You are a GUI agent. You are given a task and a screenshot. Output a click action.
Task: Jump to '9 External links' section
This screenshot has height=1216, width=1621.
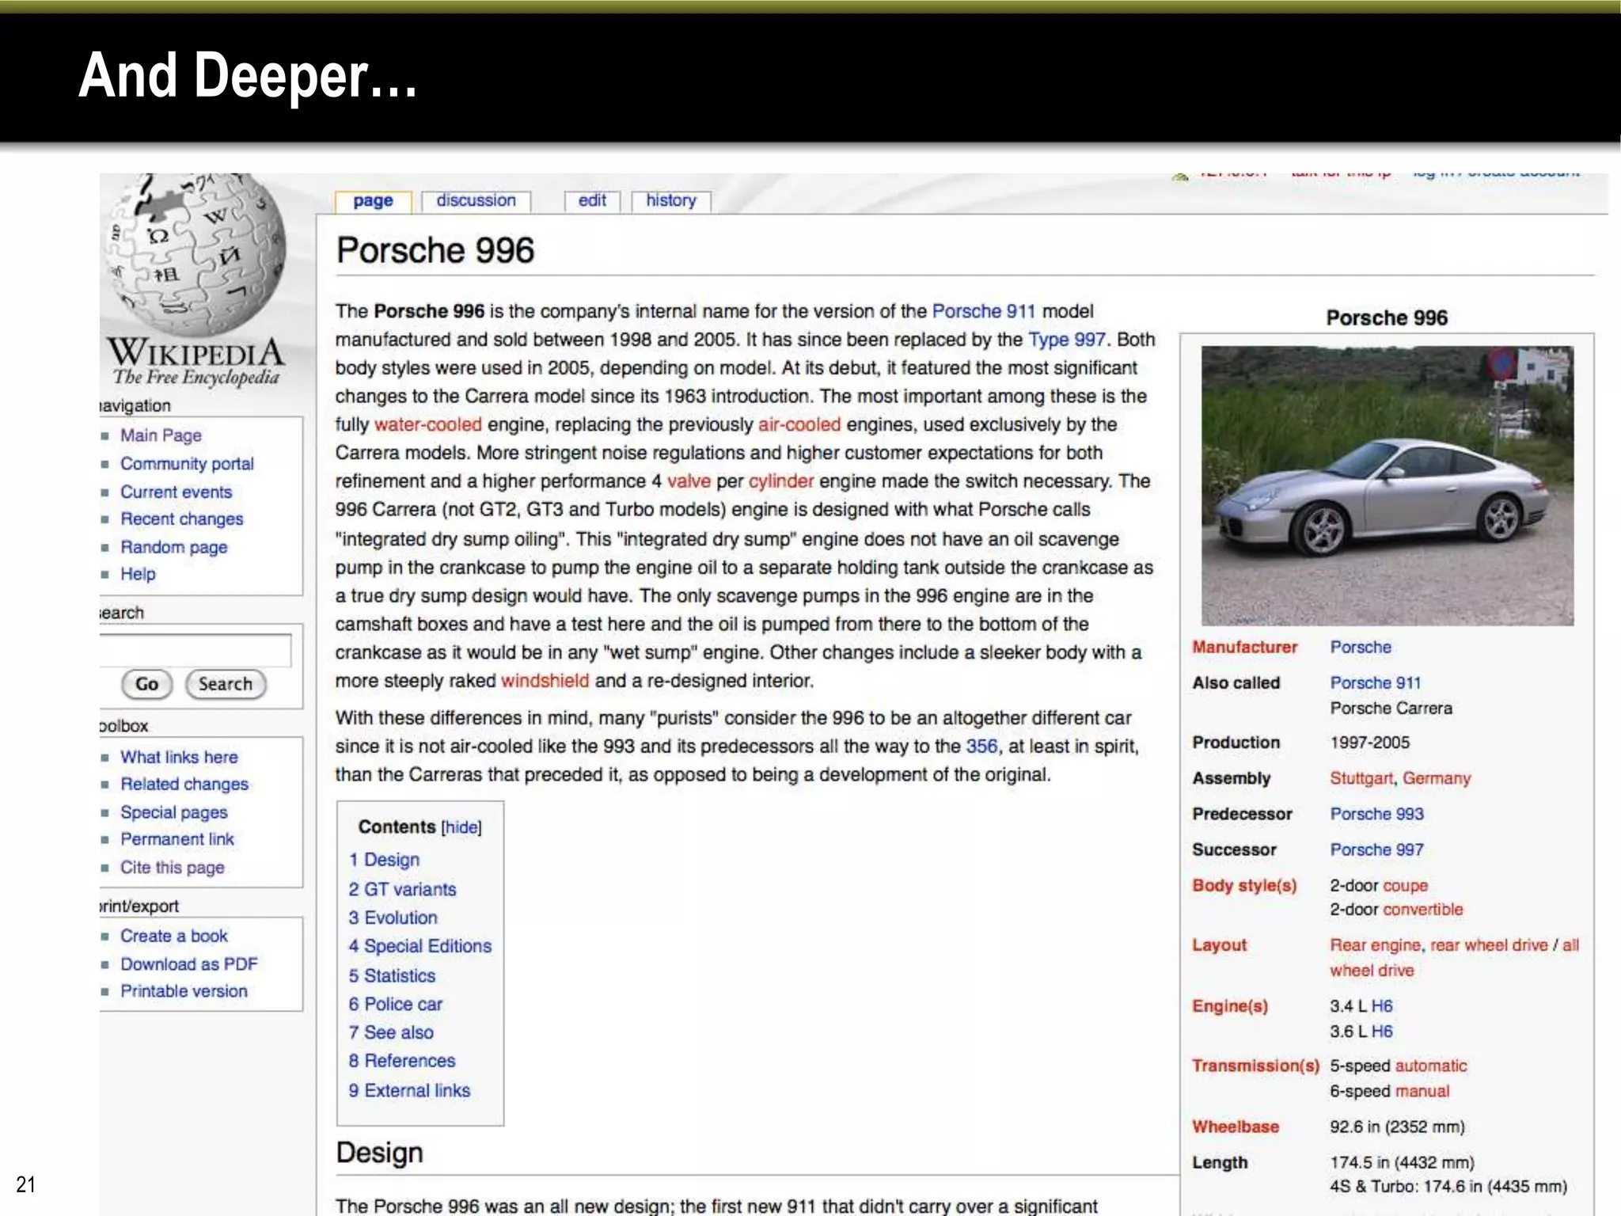click(410, 1090)
